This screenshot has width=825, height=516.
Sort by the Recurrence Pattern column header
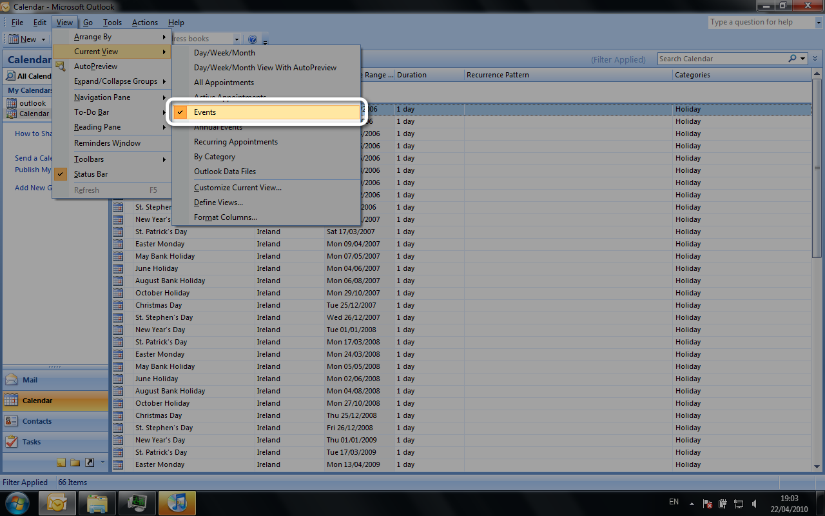point(568,75)
